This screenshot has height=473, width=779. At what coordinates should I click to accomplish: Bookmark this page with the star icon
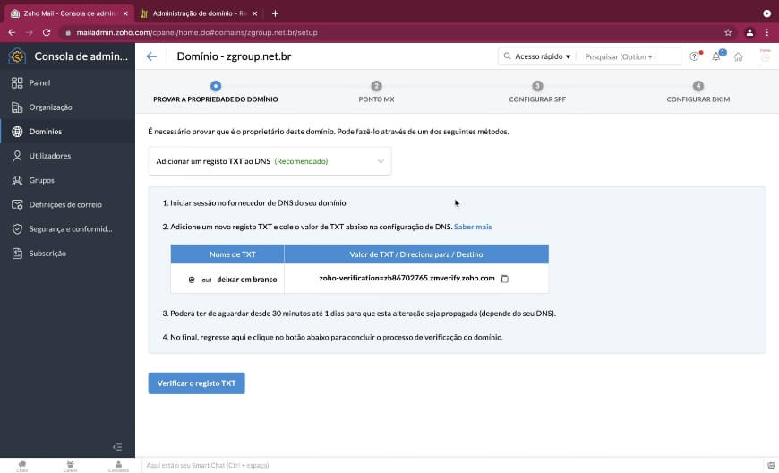pyautogui.click(x=728, y=32)
